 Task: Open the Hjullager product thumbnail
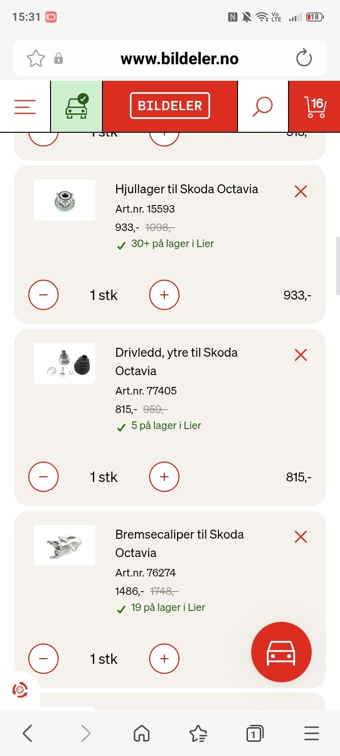65,200
